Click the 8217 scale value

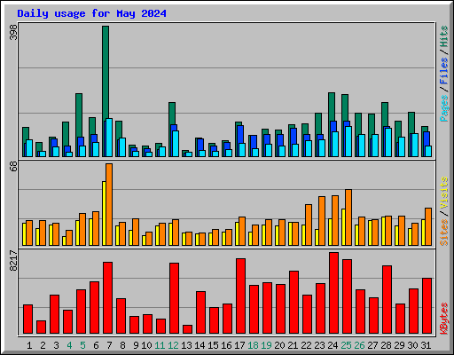[x=13, y=260]
